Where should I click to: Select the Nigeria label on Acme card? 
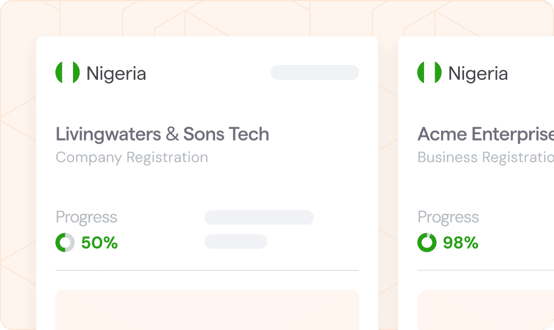[x=478, y=73]
